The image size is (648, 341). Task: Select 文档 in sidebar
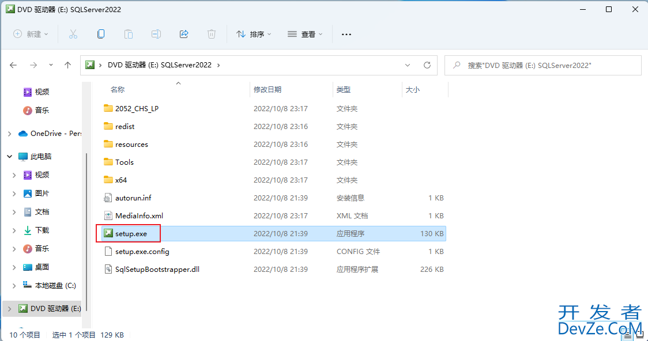(42, 212)
